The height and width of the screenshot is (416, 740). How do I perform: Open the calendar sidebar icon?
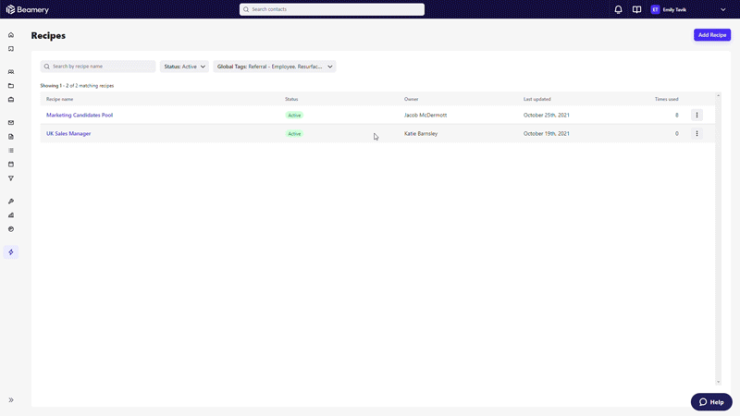click(x=11, y=165)
